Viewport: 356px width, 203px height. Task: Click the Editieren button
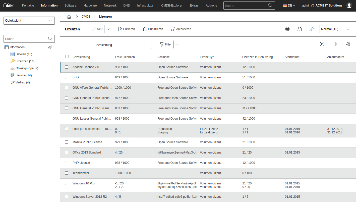pyautogui.click(x=127, y=29)
